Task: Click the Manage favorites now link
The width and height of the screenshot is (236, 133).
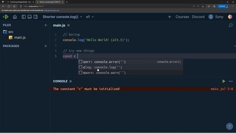Action: [x=52, y=10]
